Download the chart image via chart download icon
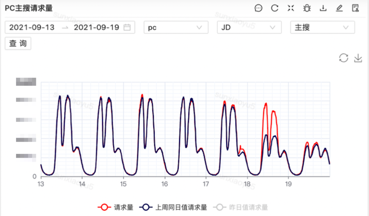This screenshot has height=216, width=369. click(358, 58)
